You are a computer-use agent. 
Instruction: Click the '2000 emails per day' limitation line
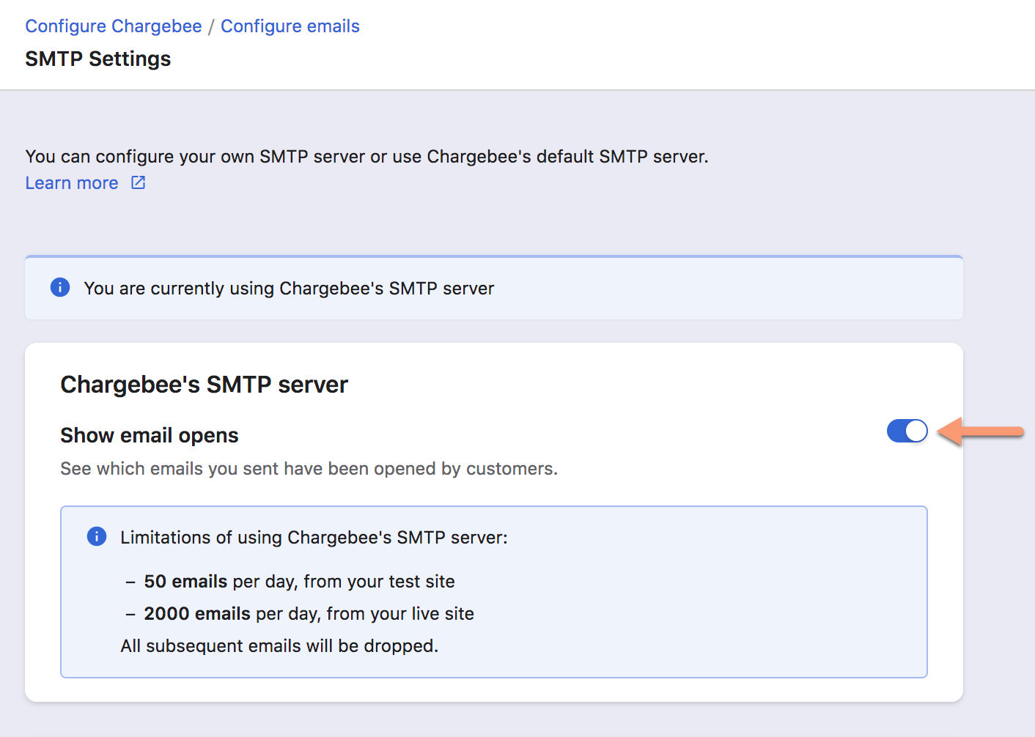(309, 614)
